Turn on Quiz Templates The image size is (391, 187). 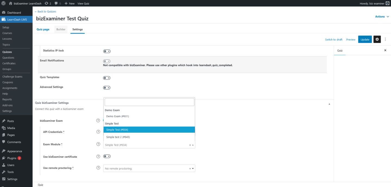[107, 78]
